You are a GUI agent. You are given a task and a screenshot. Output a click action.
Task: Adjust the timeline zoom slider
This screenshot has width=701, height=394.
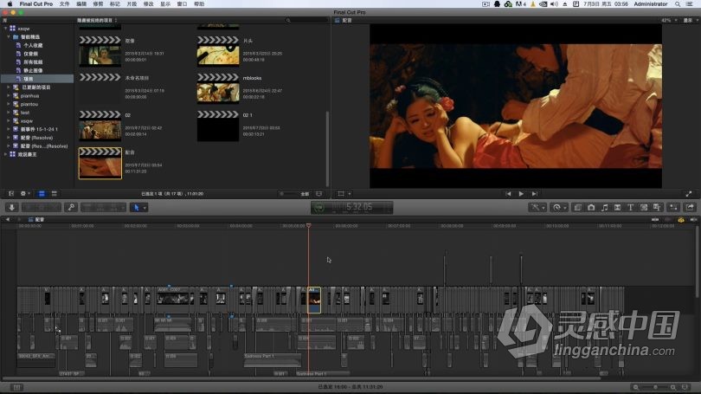tap(654, 387)
